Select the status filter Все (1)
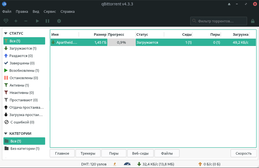Image resolution: width=259 pixels, height=168 pixels. 24,41
